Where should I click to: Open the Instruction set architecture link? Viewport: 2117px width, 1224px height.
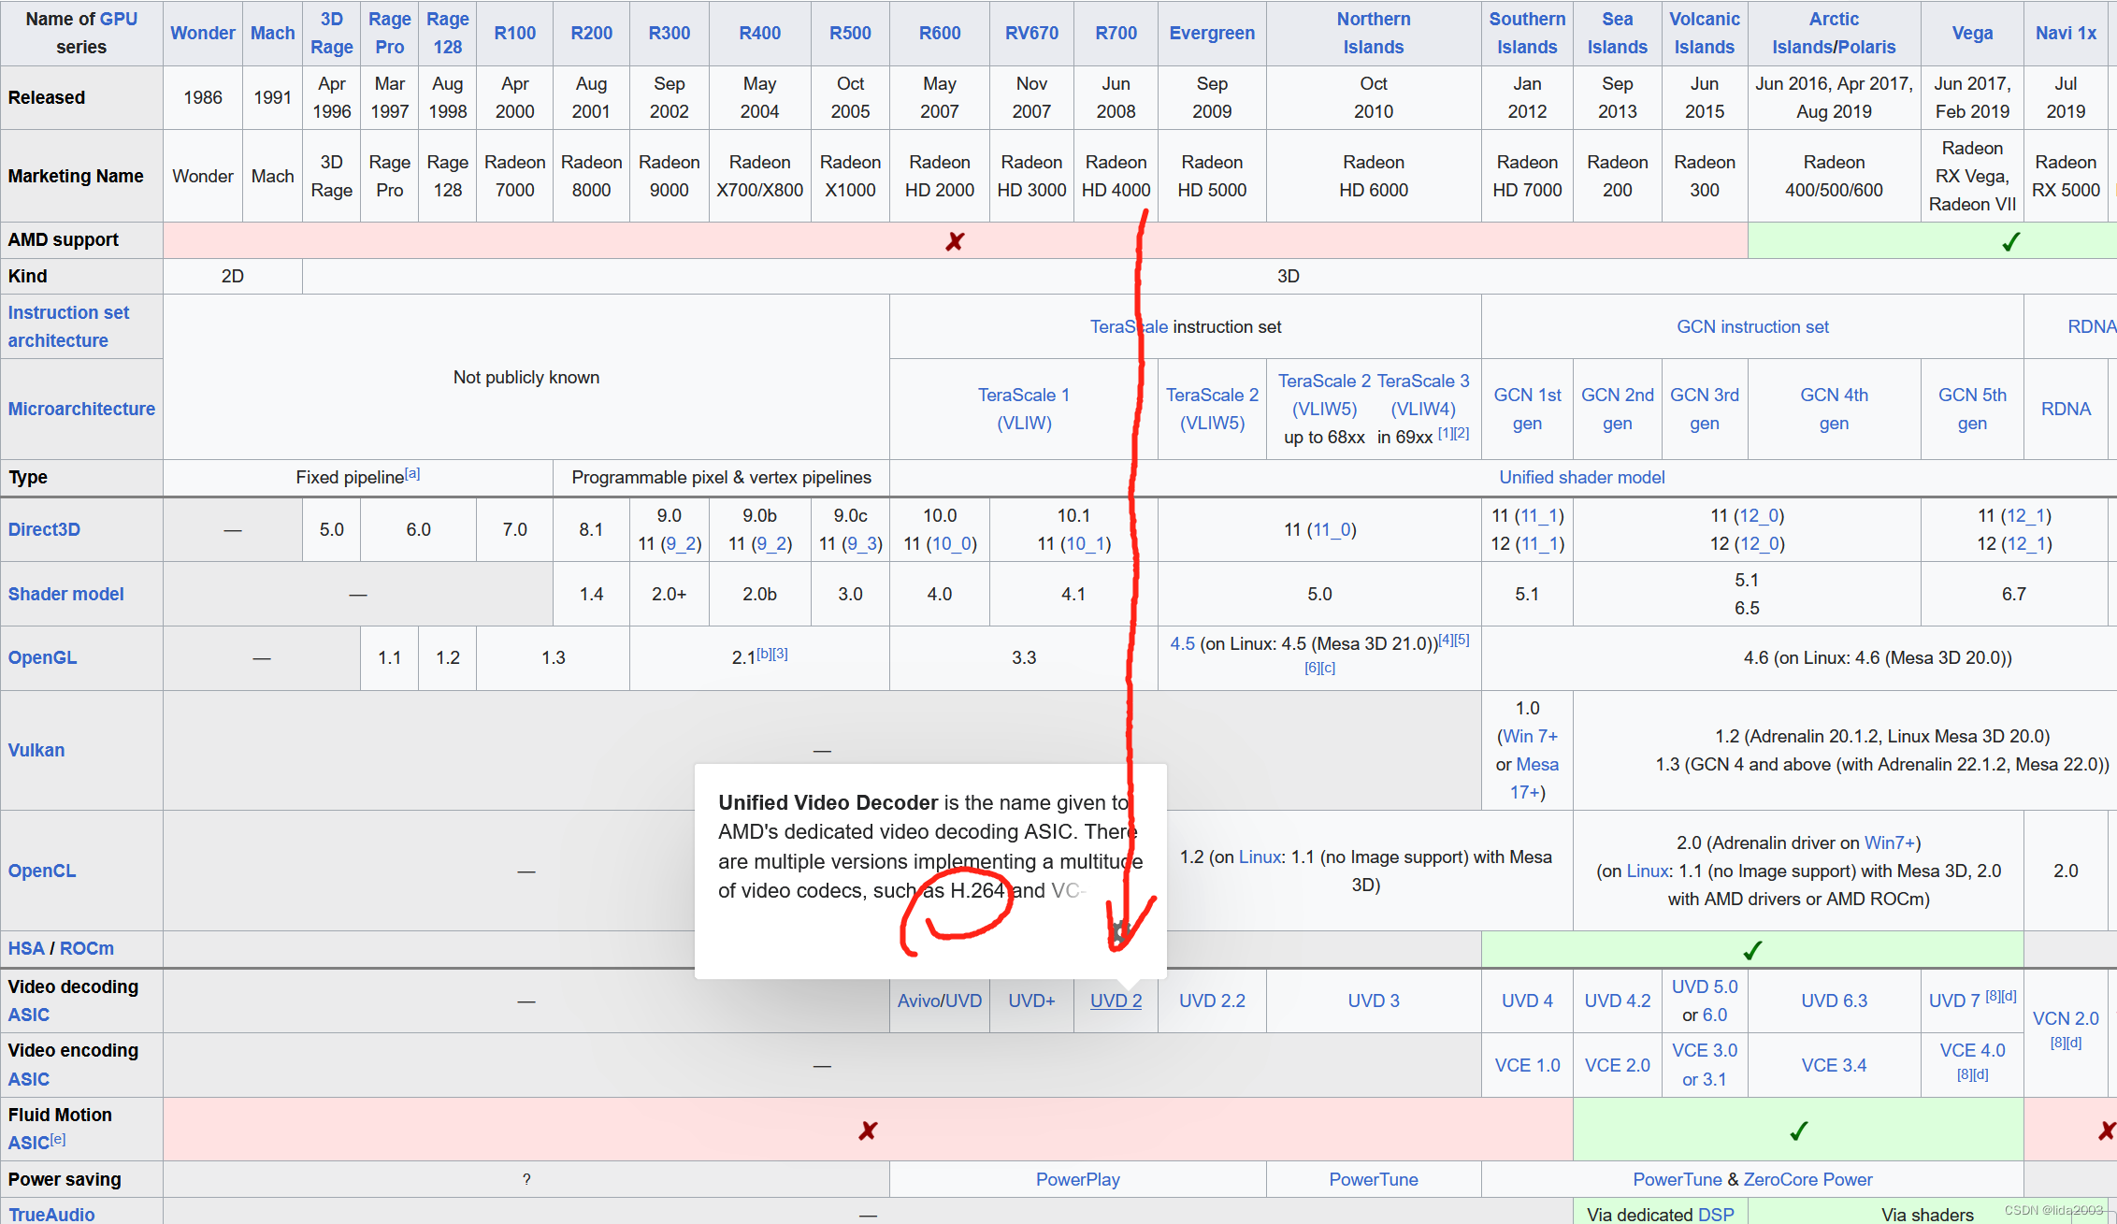pyautogui.click(x=68, y=326)
